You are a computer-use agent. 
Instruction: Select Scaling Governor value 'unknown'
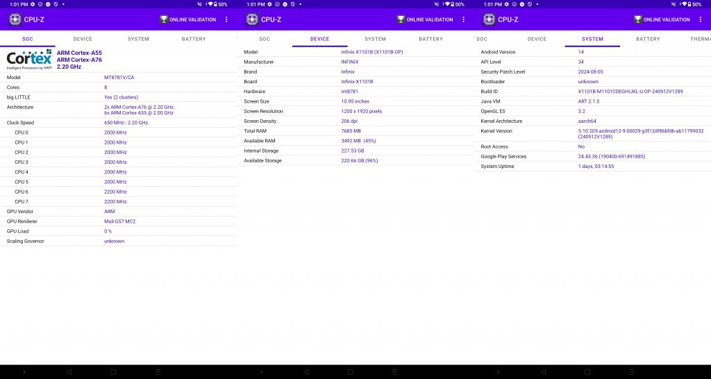(115, 241)
